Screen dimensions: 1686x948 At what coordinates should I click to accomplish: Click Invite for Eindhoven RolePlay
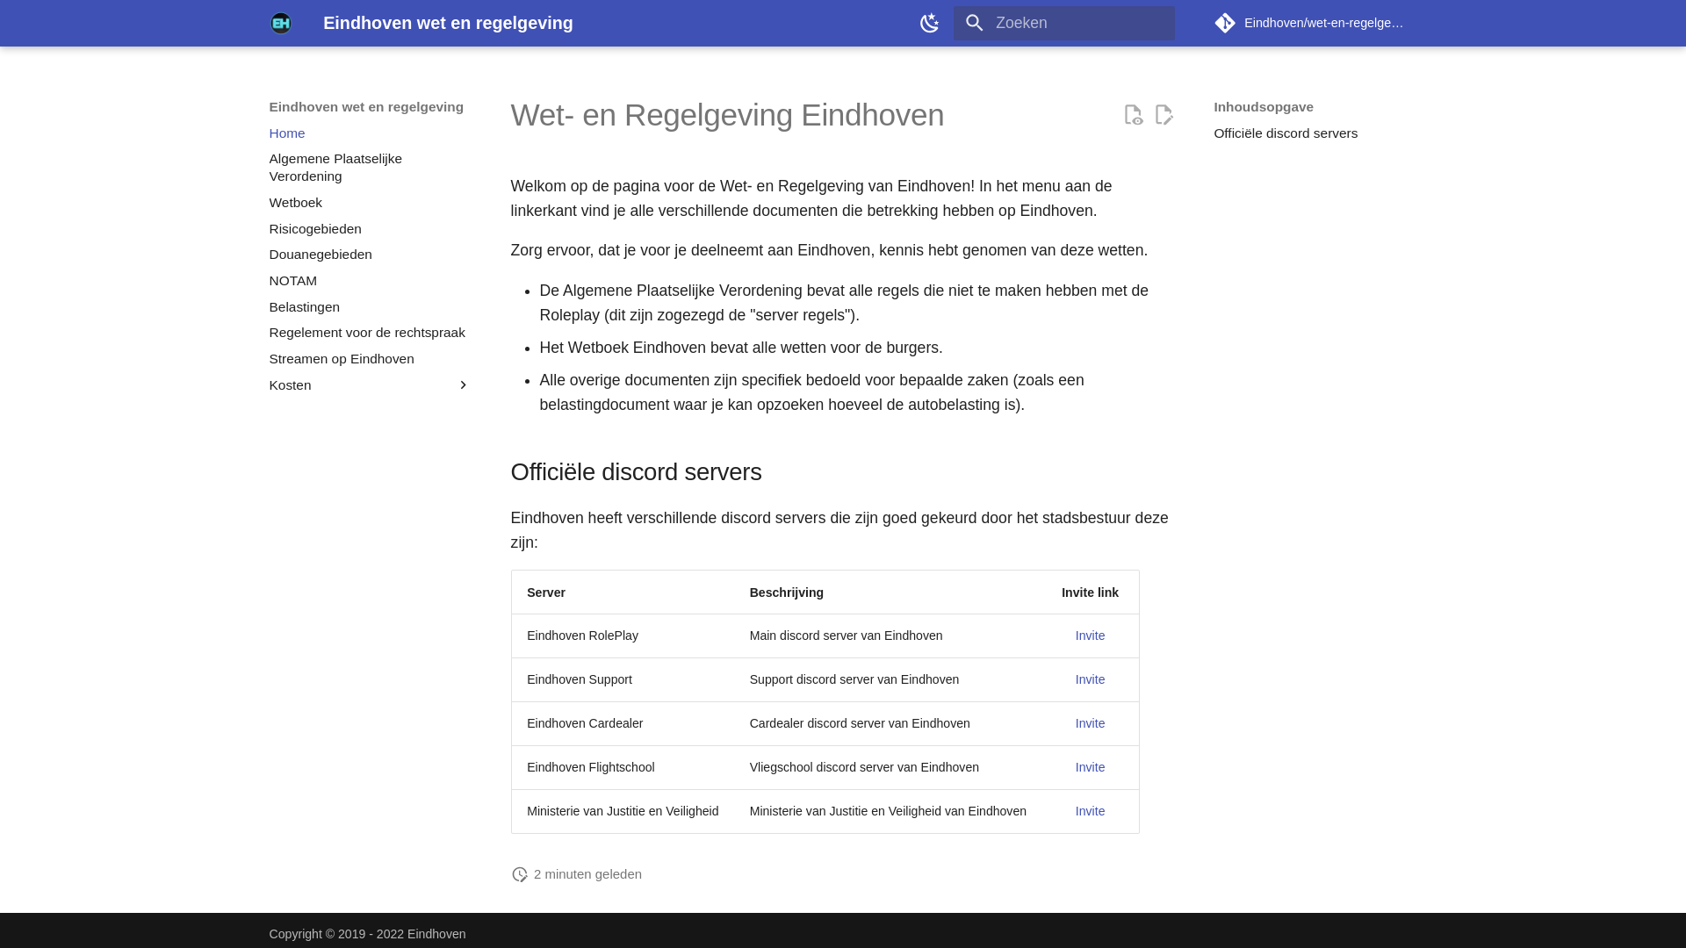tap(1090, 636)
